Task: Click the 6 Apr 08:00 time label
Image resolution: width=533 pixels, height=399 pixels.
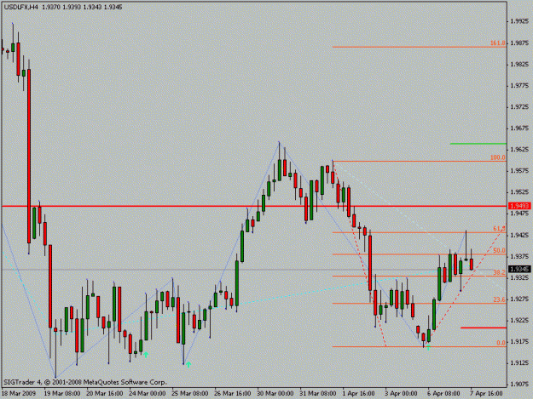Action: click(x=443, y=393)
